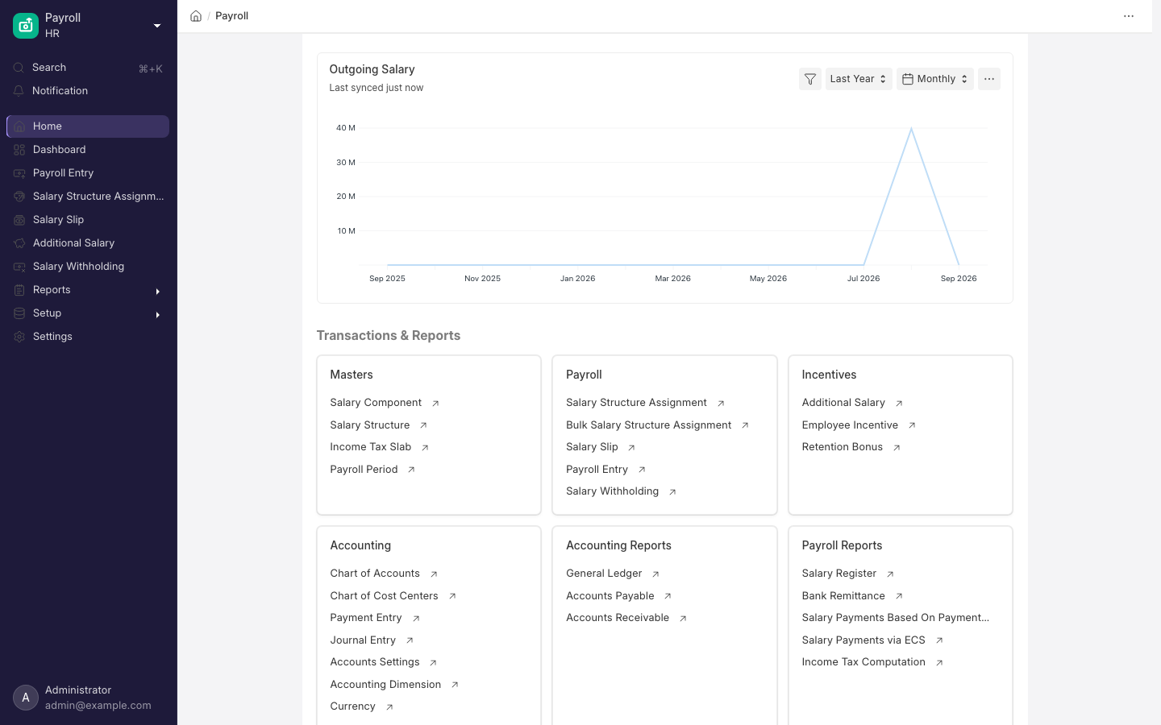The width and height of the screenshot is (1161, 725).
Task: Open the Monthly interval dropdown
Action: (x=935, y=79)
